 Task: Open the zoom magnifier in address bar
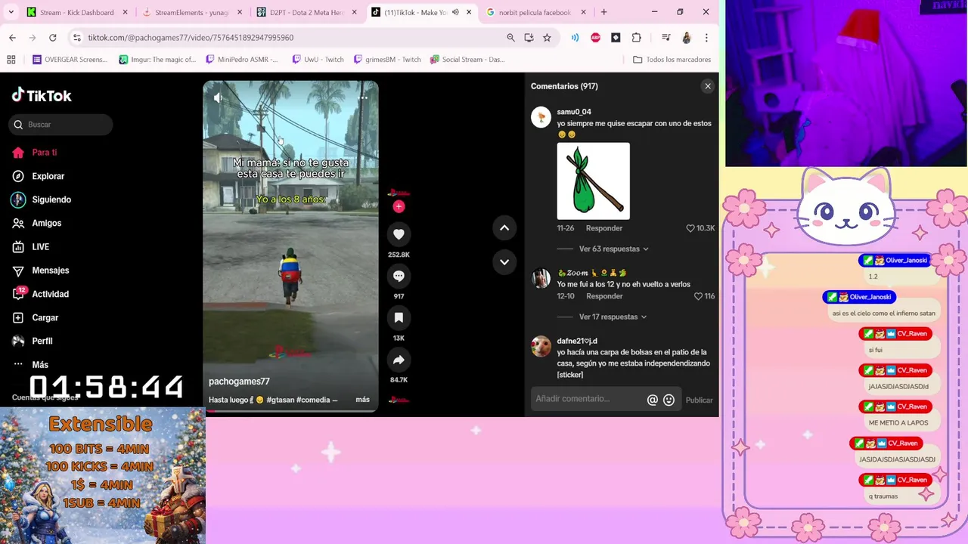510,38
